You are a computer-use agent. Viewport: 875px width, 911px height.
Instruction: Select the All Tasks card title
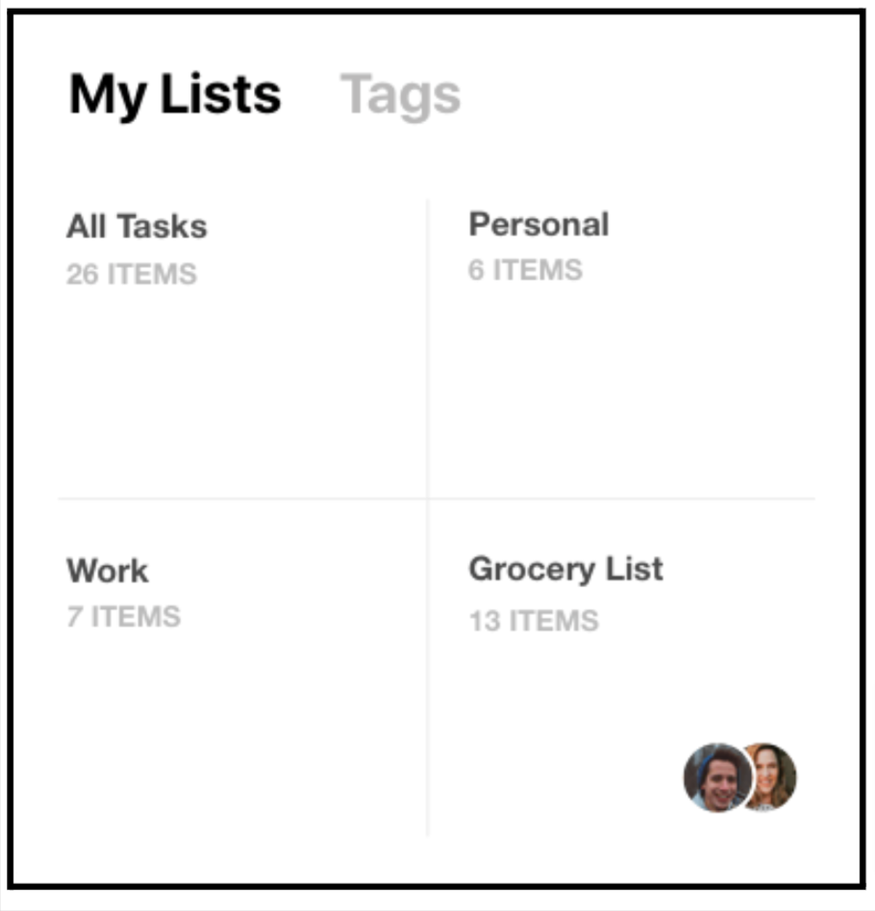[x=136, y=226]
